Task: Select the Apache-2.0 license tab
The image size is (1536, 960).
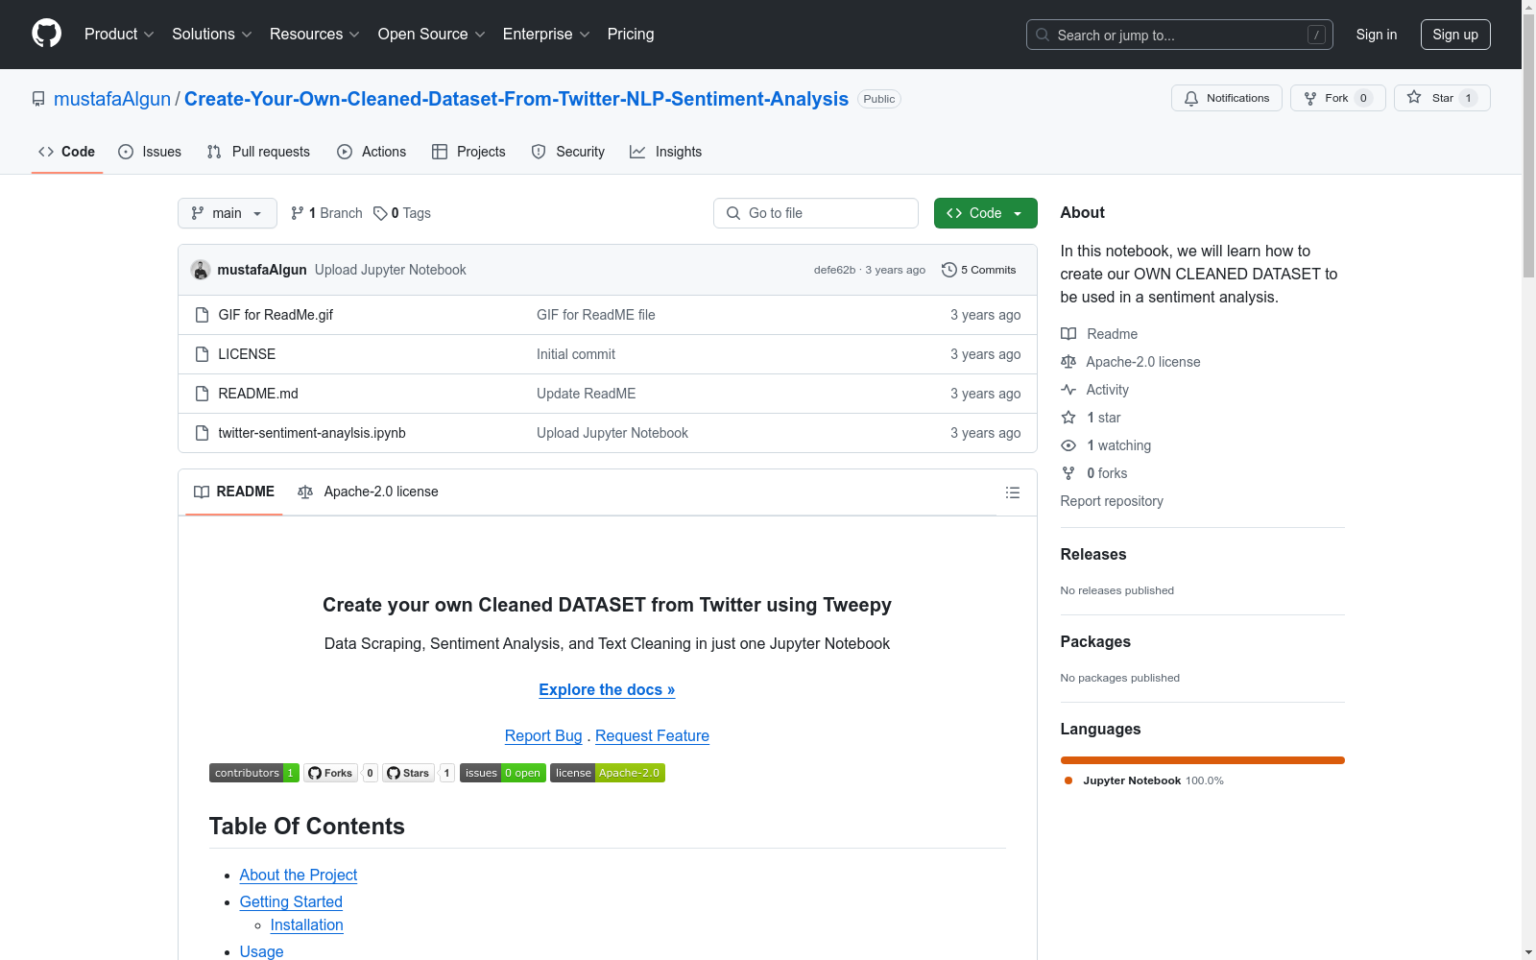Action: pyautogui.click(x=368, y=492)
